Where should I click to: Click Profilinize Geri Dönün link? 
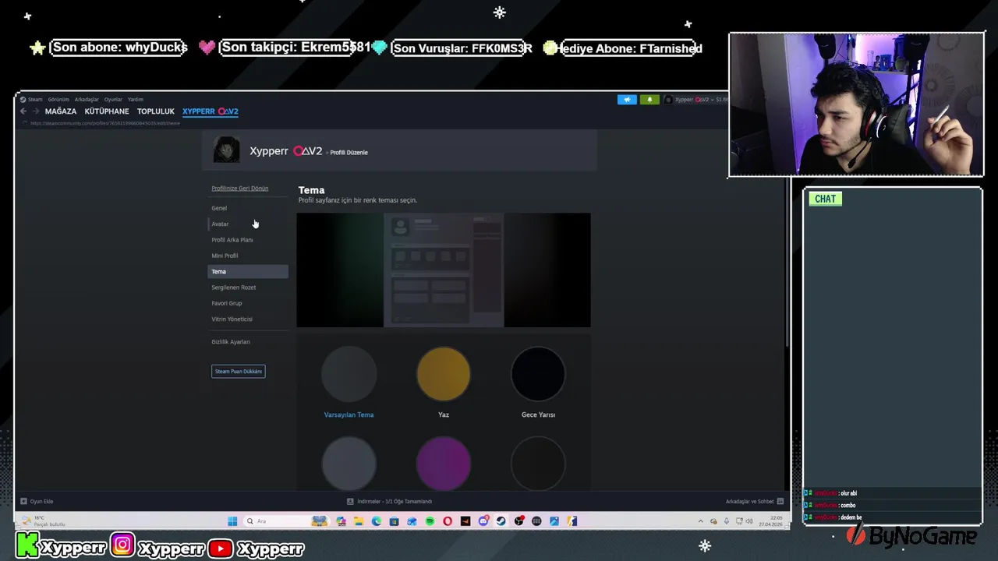(240, 189)
